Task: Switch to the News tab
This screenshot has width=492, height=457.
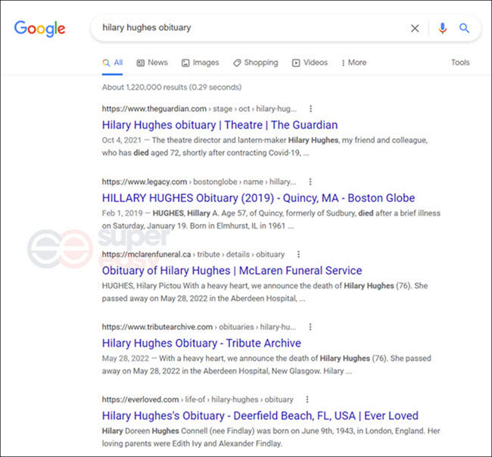Action: point(152,62)
